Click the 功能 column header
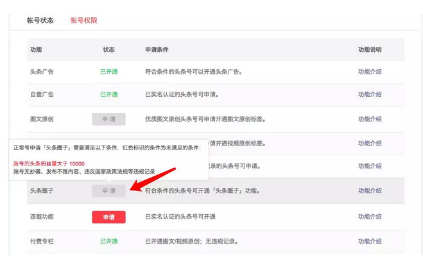 point(36,49)
